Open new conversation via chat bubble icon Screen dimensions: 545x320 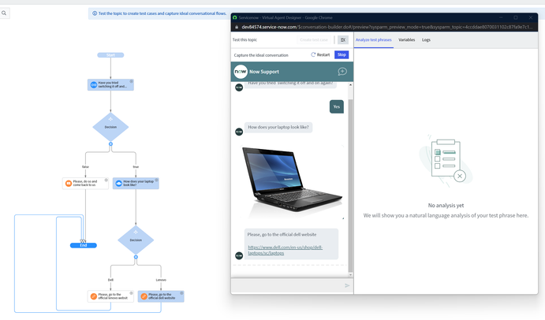point(342,72)
